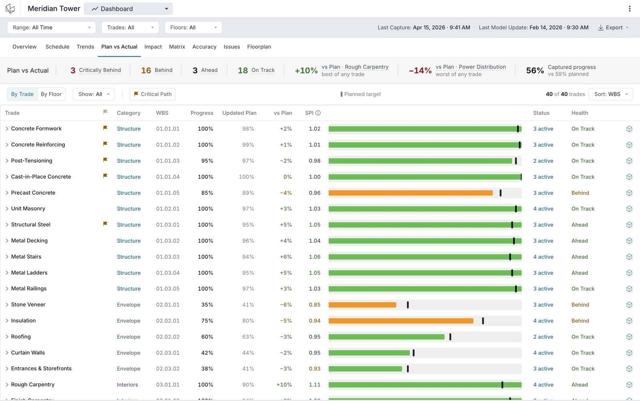Open 3D model view for Concrete Formwork
640x401 pixels.
coord(629,129)
